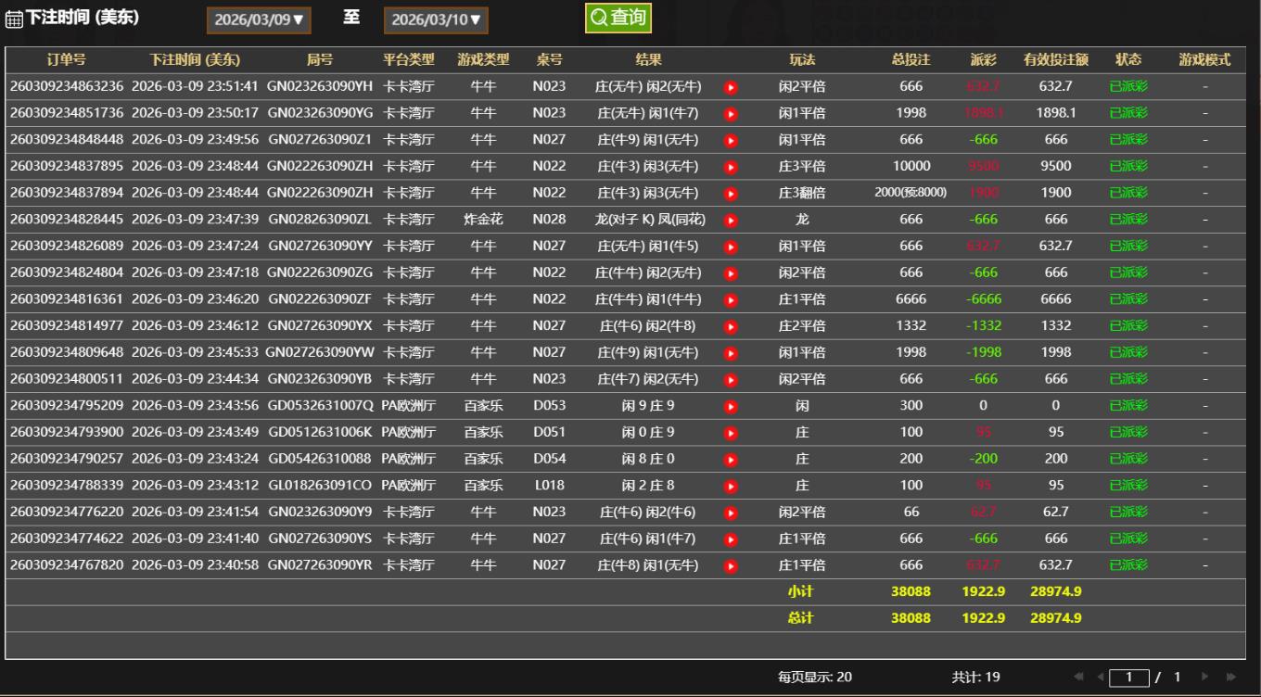
Task: Select order number 260309234795209
Action: click(66, 406)
